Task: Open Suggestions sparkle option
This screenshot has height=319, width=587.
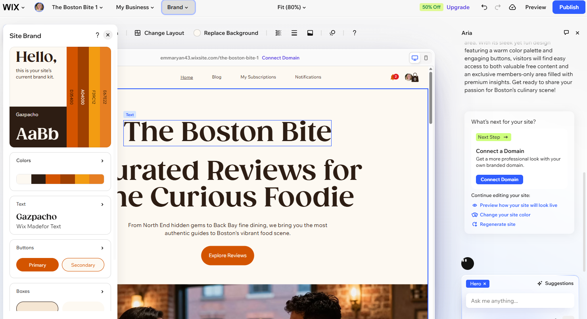Action: (555, 283)
